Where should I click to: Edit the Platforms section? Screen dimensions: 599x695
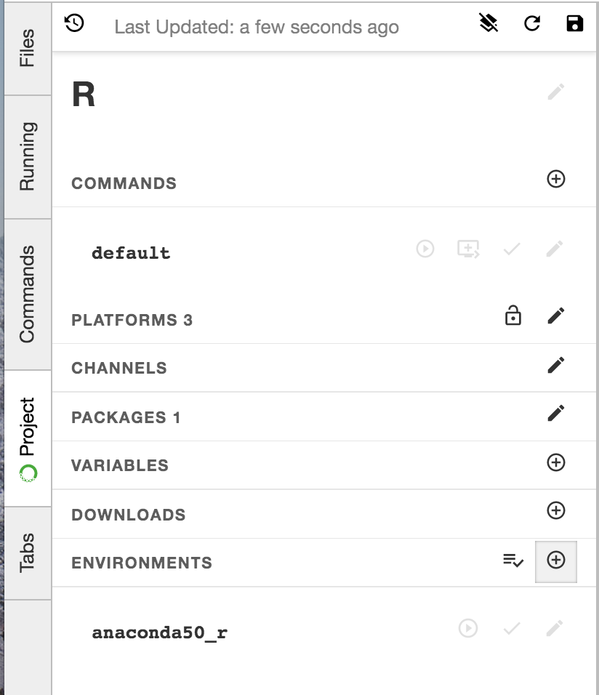pos(556,316)
